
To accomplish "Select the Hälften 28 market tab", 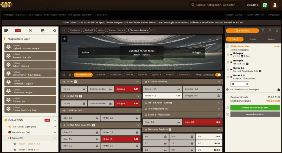I will click(115, 75).
